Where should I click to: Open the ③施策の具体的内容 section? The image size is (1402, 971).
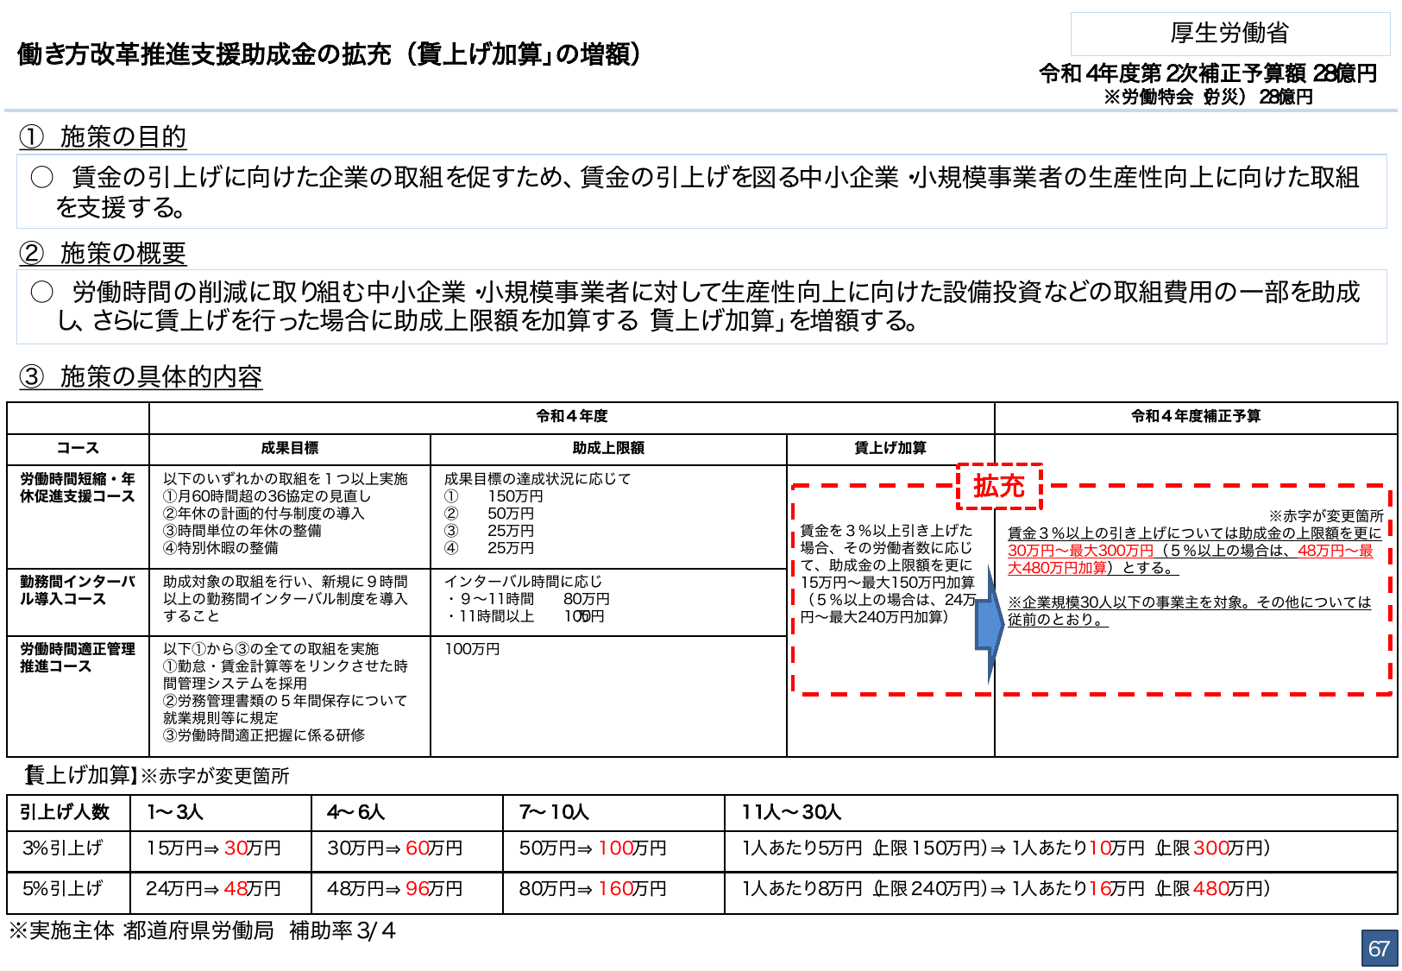[142, 377]
